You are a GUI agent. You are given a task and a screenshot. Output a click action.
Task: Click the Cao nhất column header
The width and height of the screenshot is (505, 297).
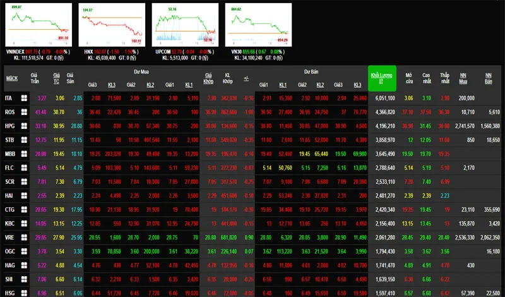coord(427,78)
